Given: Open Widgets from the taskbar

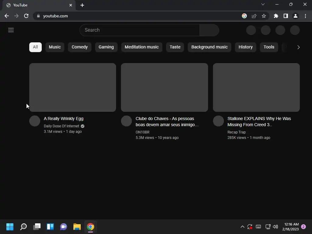Looking at the screenshot, I should pos(50,227).
